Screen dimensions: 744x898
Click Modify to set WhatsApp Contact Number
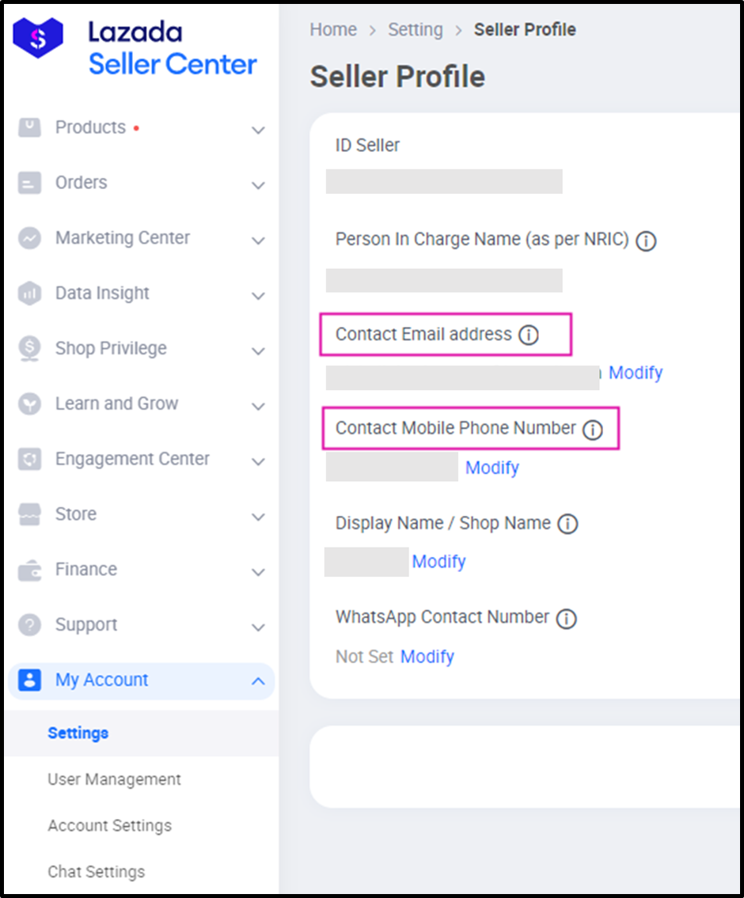coord(427,656)
